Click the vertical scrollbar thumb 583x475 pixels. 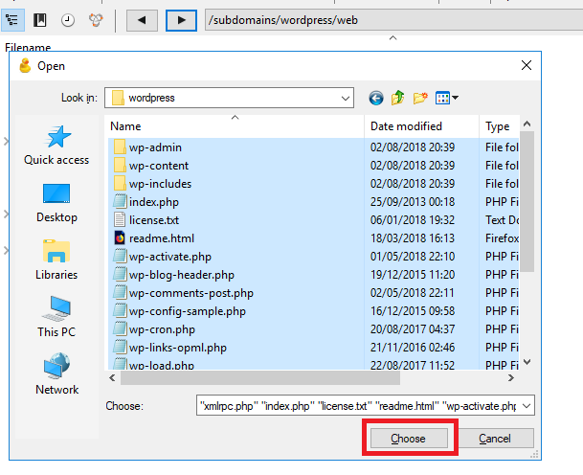[527, 202]
